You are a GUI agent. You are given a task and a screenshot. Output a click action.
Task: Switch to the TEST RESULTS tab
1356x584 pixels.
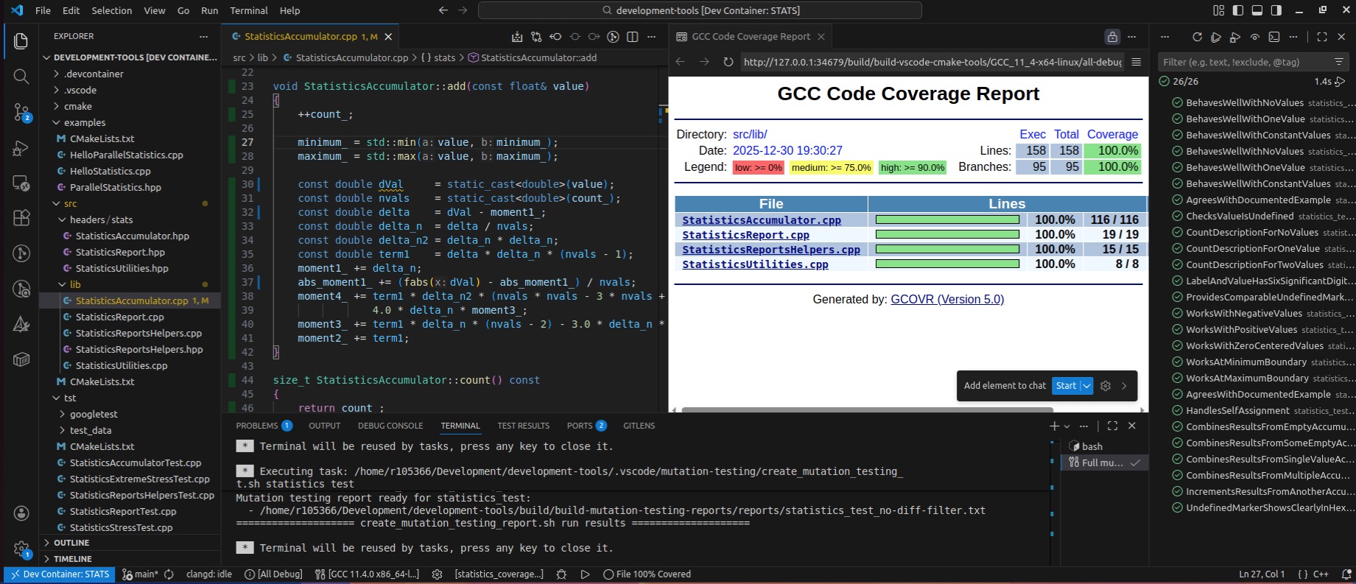[x=523, y=426]
